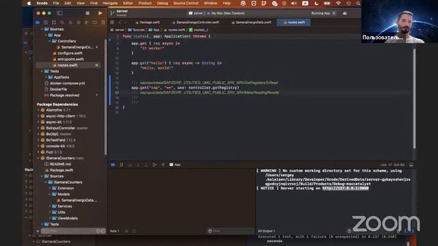Open the Debug View Hierarchy icon
Viewport: 438px width, 246px height.
(154, 165)
